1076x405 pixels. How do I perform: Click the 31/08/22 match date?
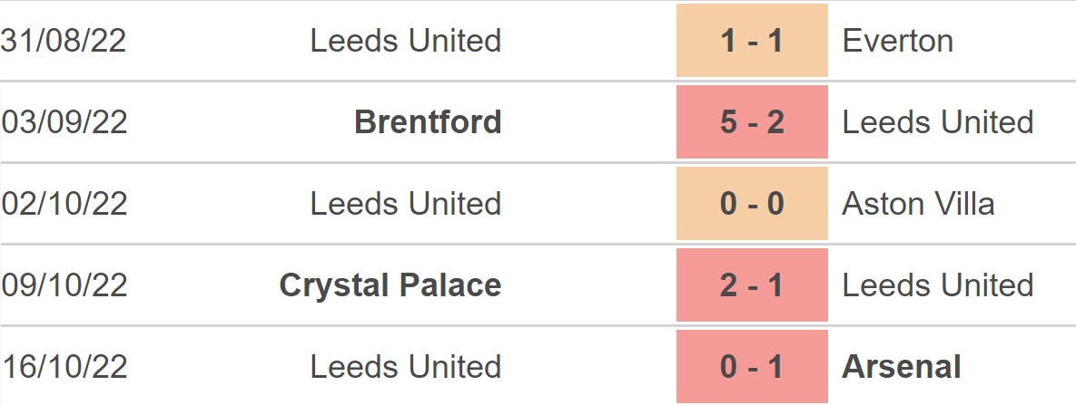coord(64,41)
